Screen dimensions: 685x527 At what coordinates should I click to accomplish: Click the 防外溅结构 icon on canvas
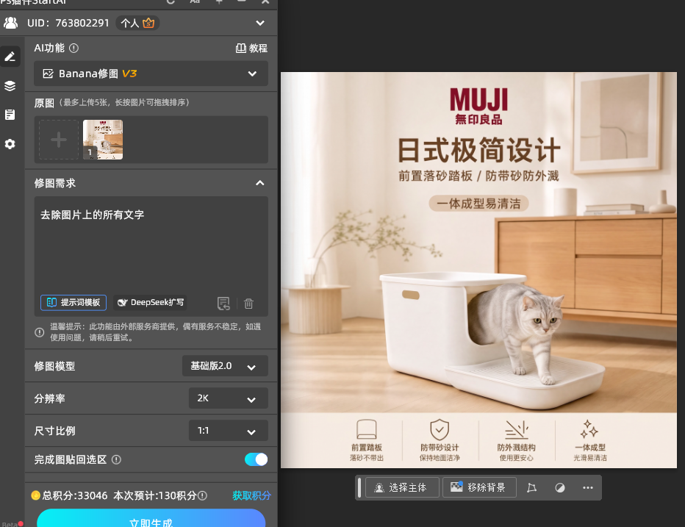pyautogui.click(x=517, y=429)
